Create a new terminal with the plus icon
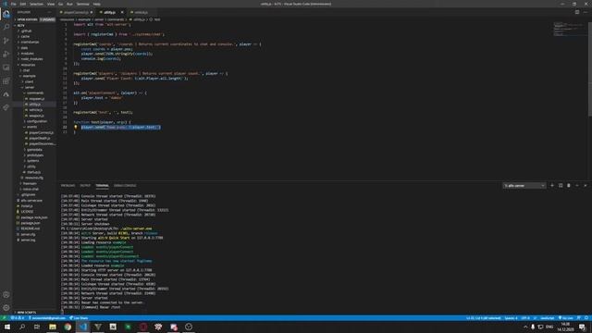This screenshot has width=592, height=333. coord(552,185)
